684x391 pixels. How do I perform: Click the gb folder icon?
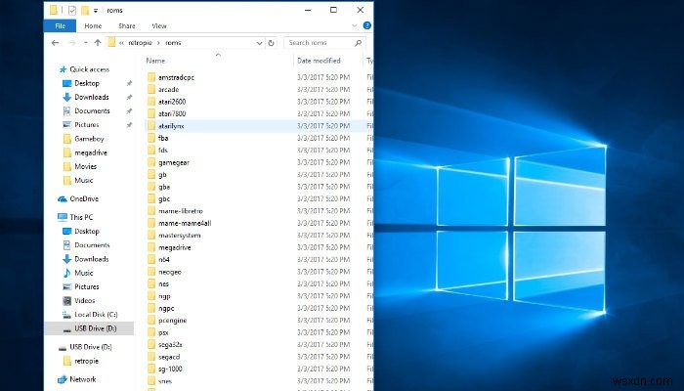coord(151,175)
